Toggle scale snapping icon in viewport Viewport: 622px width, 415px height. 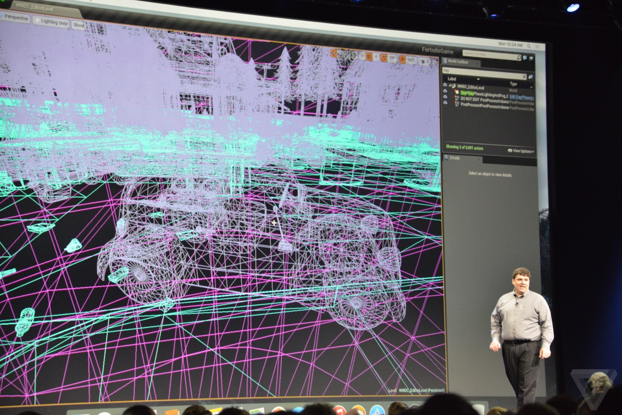coord(402,59)
